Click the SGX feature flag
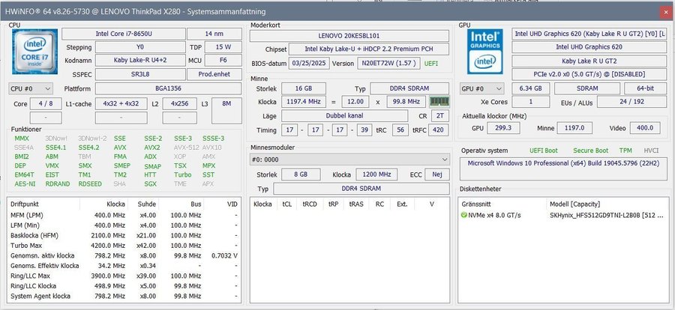 click(x=151, y=184)
